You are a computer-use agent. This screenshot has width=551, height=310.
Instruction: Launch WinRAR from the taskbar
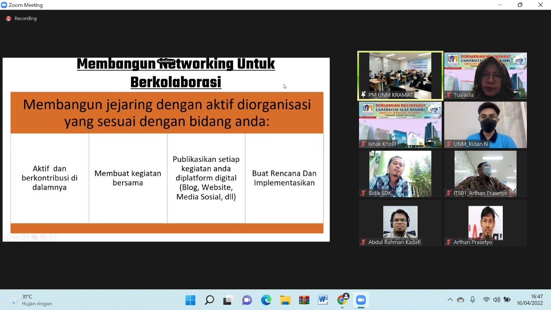point(304,300)
